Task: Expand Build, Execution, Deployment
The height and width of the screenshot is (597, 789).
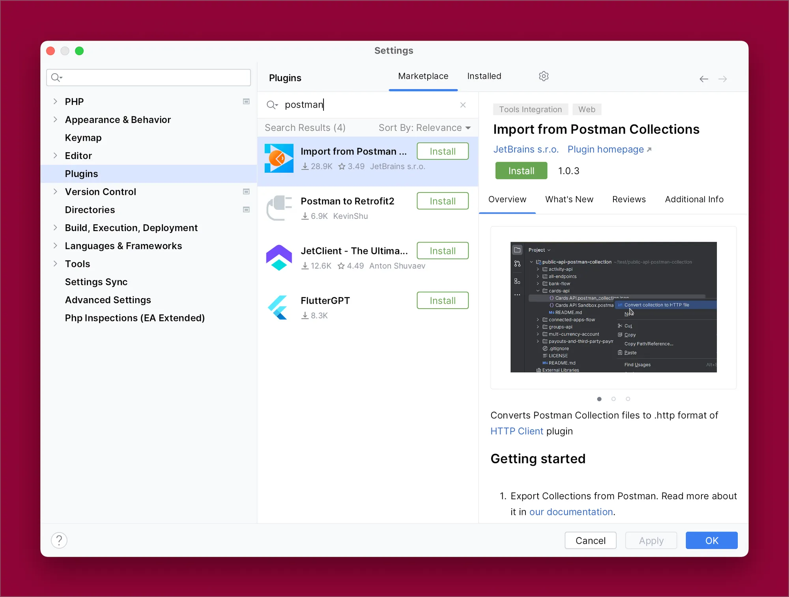Action: coord(55,228)
